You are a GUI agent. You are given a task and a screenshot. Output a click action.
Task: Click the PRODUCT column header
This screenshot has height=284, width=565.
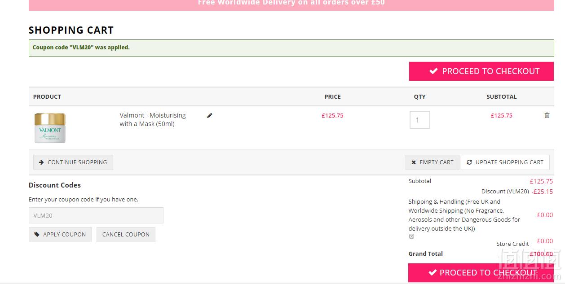tap(47, 96)
